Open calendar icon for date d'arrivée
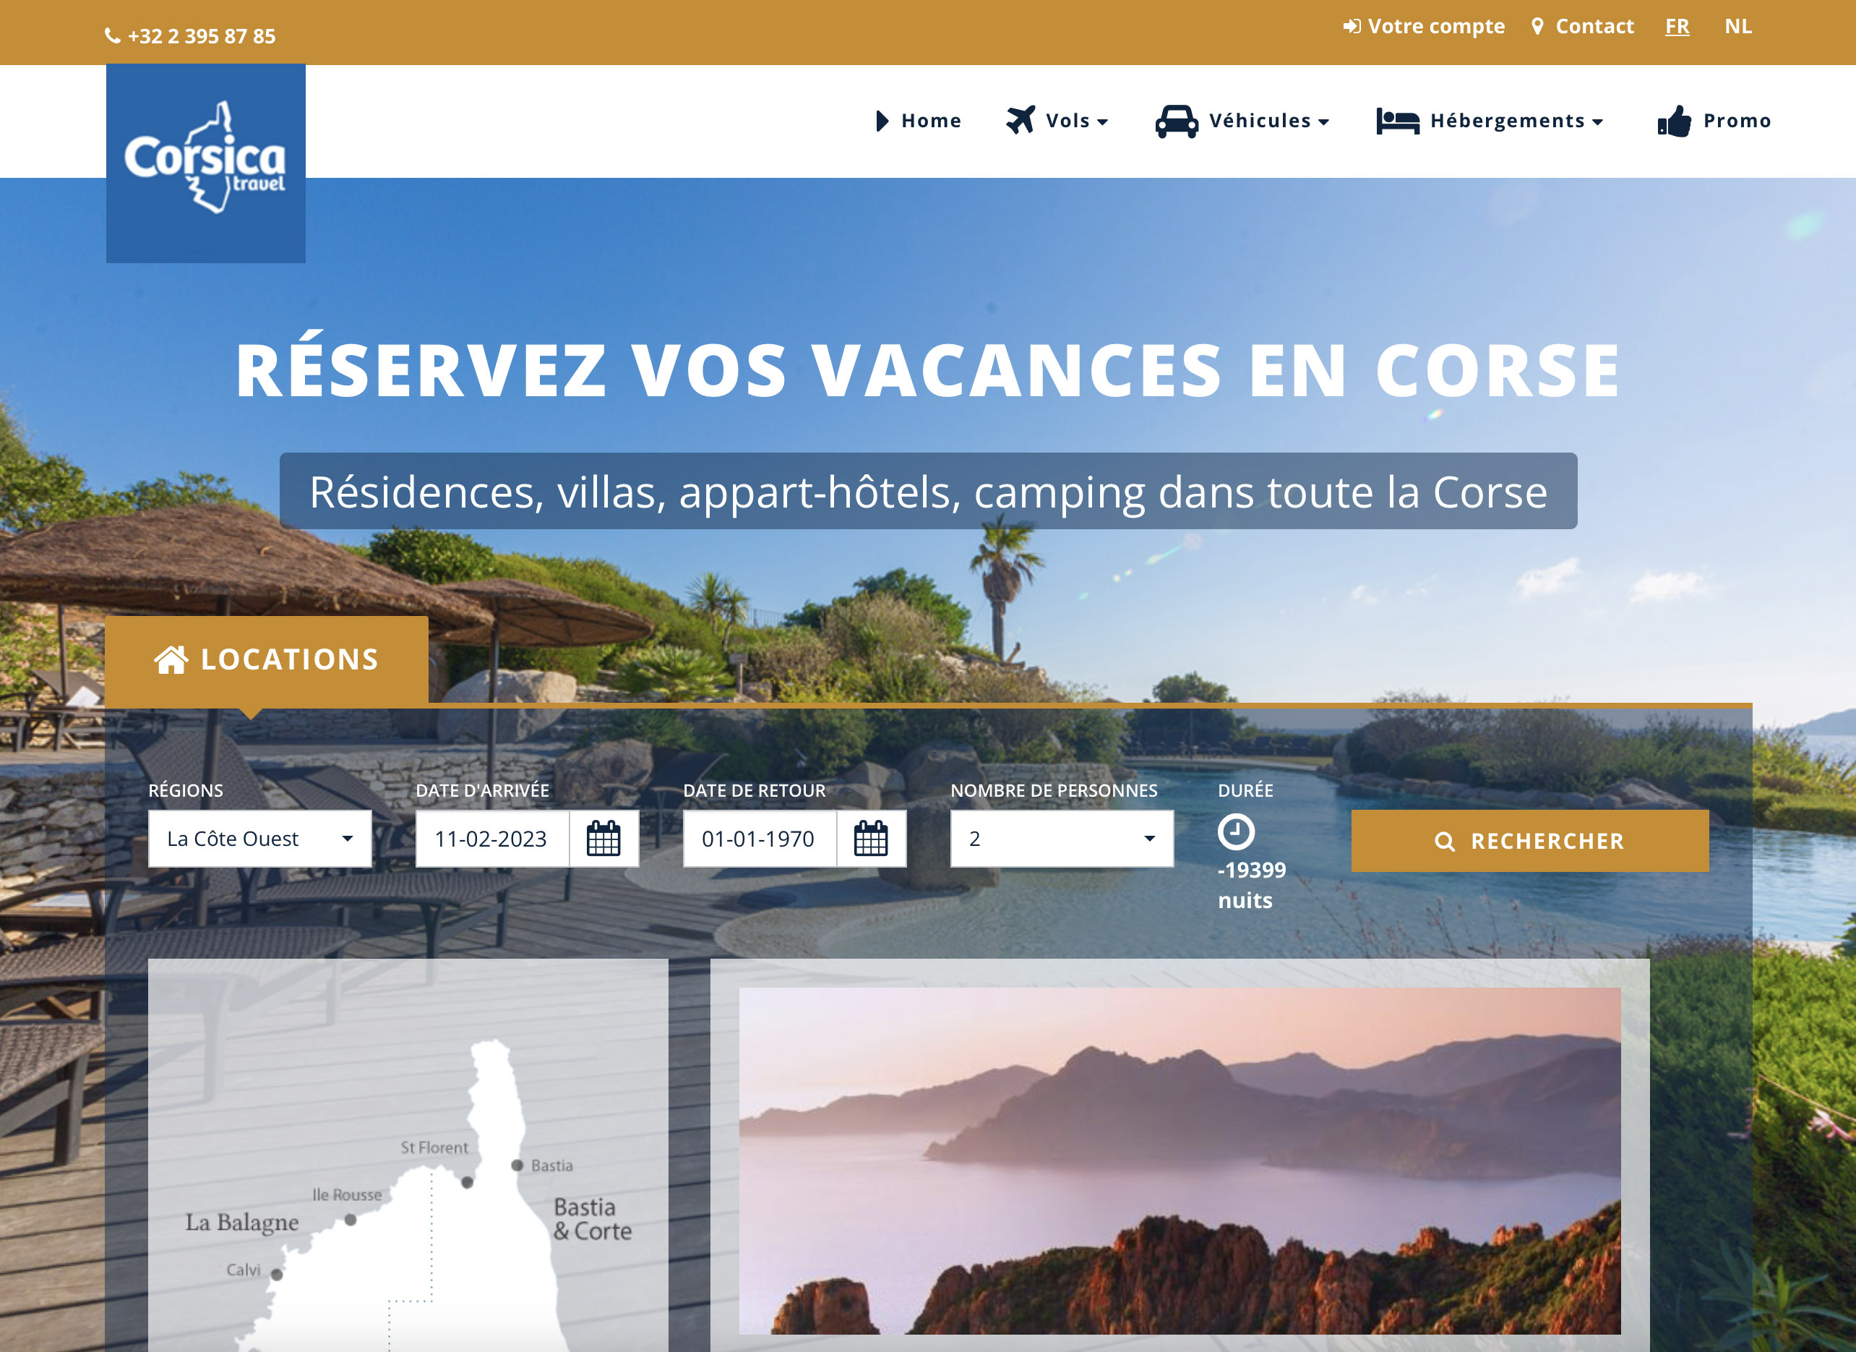Viewport: 1856px width, 1352px height. (x=603, y=839)
